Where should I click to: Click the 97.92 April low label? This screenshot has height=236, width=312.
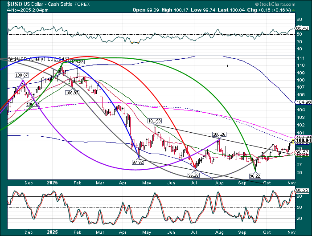coord(140,163)
